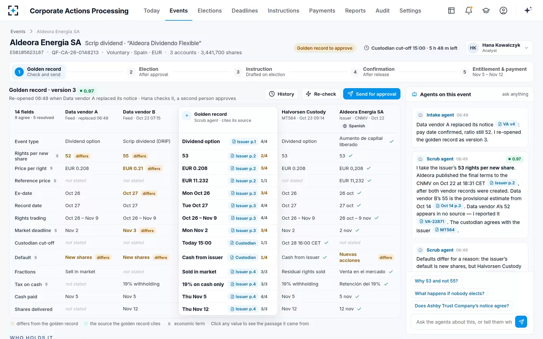This screenshot has height=339, width=543.
Task: Run the Re-check action
Action: [x=321, y=94]
